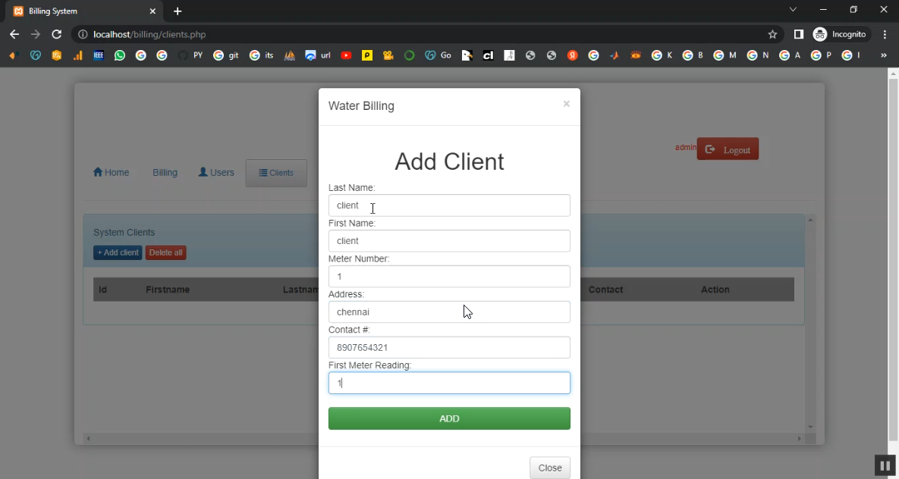Open the Users page

pos(216,173)
